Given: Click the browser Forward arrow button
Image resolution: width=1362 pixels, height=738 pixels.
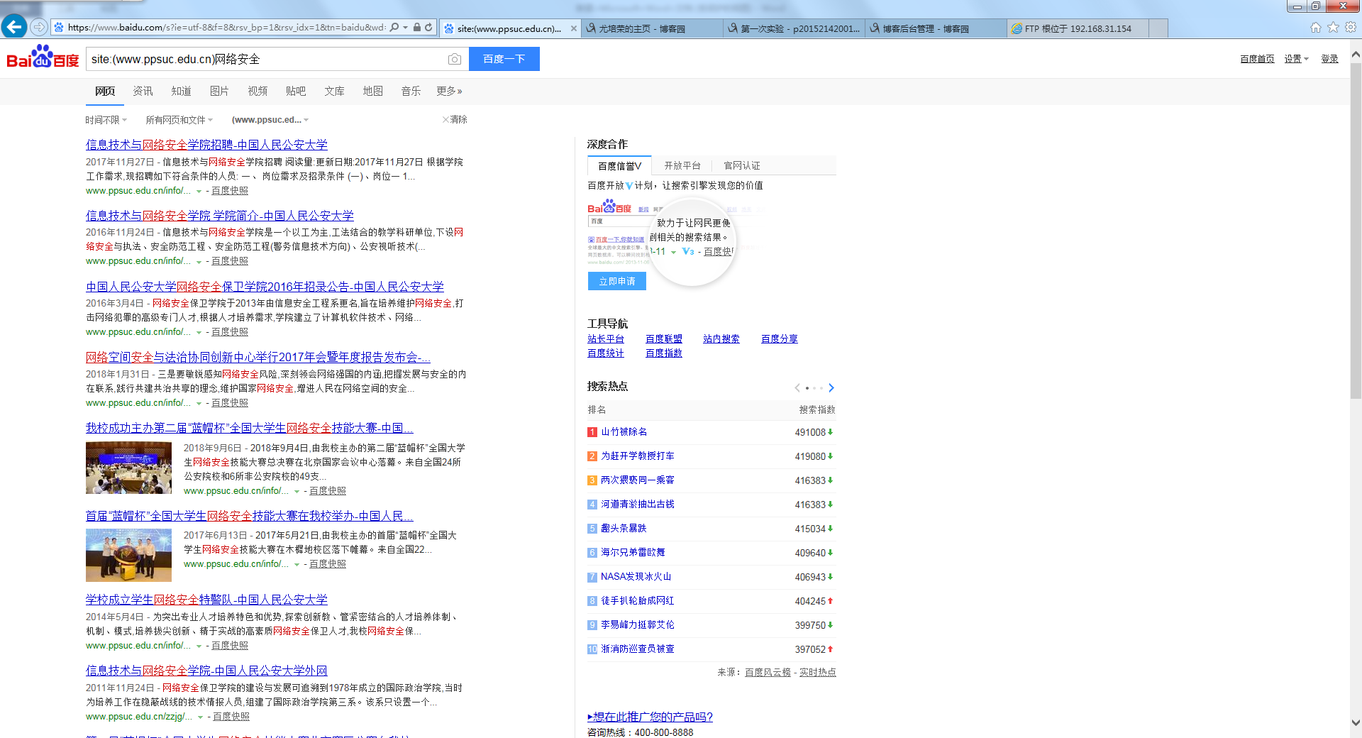Looking at the screenshot, I should click(x=39, y=27).
